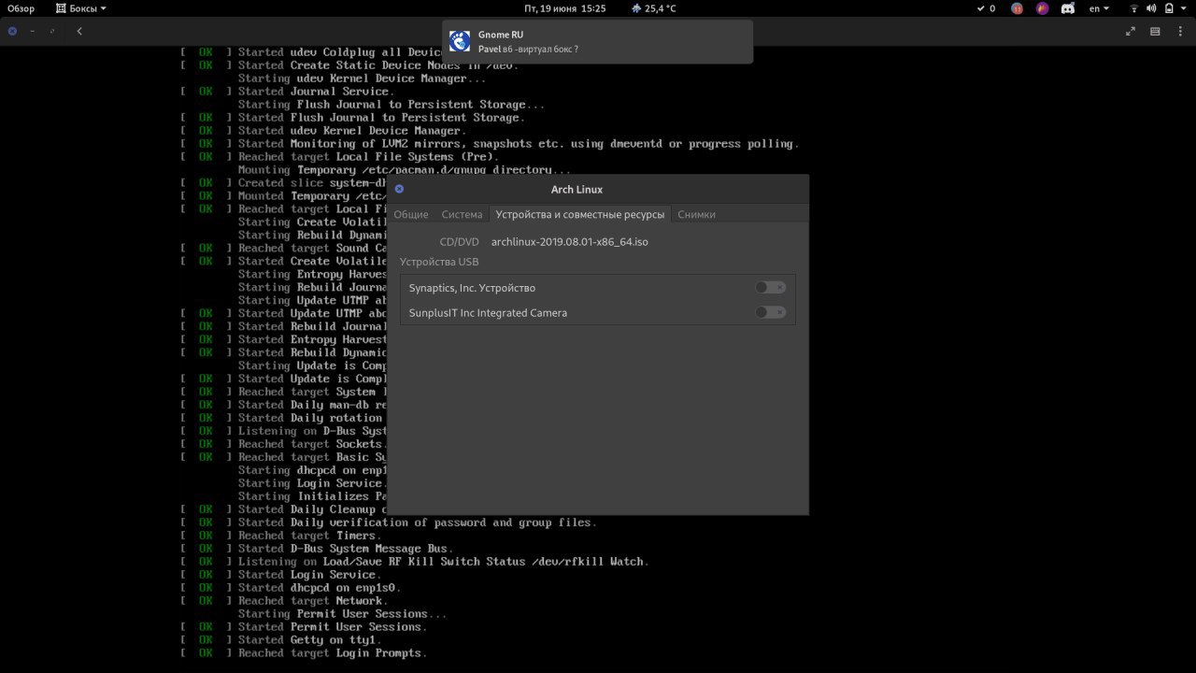Screen dimensions: 1196x673
Task: Click the battery status icon
Action: [x=1168, y=8]
